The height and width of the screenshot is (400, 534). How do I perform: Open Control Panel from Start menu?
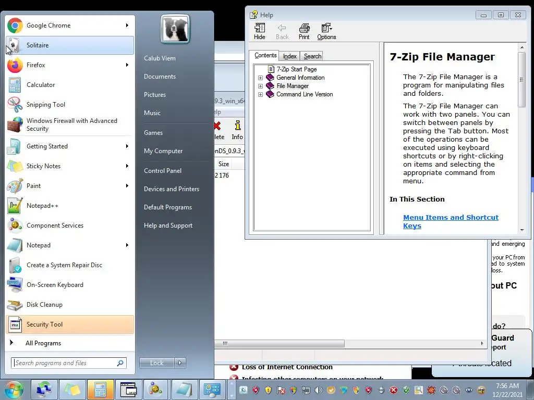(x=163, y=171)
